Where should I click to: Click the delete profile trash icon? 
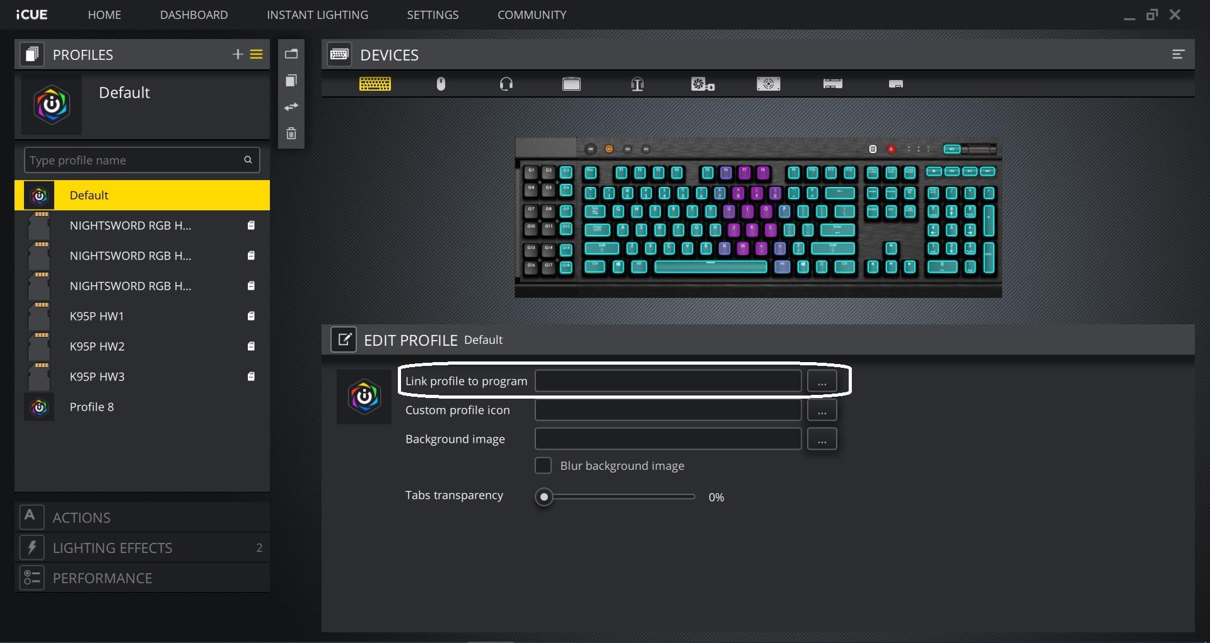291,133
